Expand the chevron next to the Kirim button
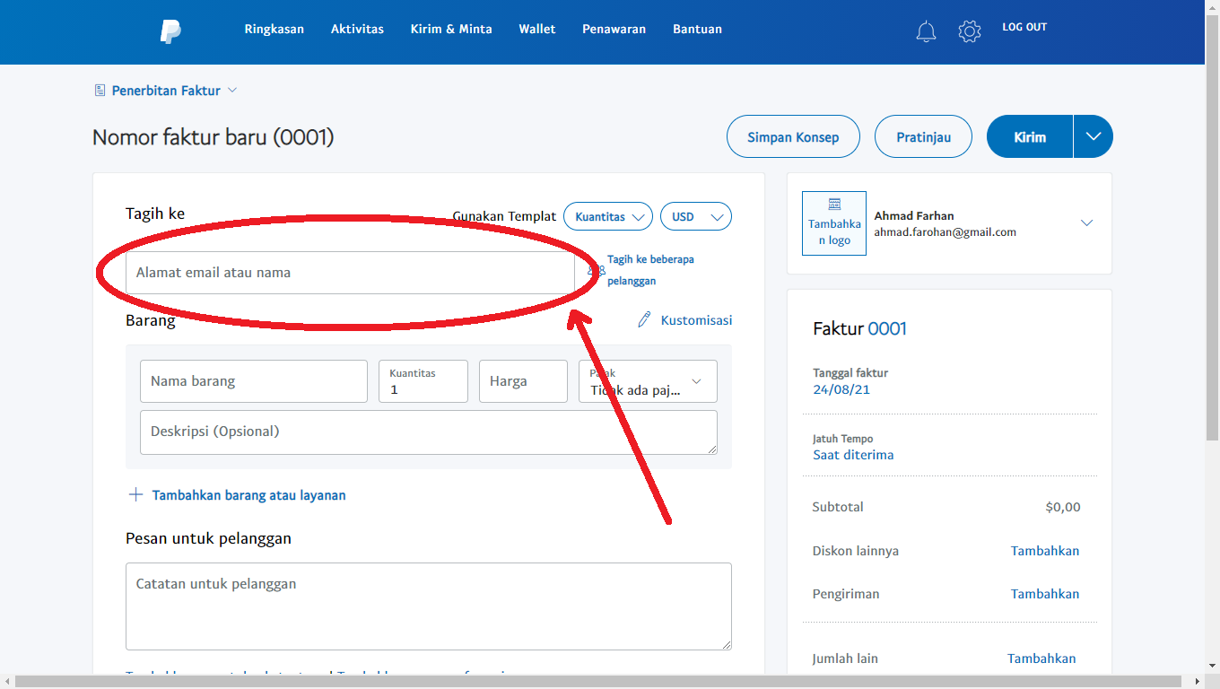 [1093, 136]
